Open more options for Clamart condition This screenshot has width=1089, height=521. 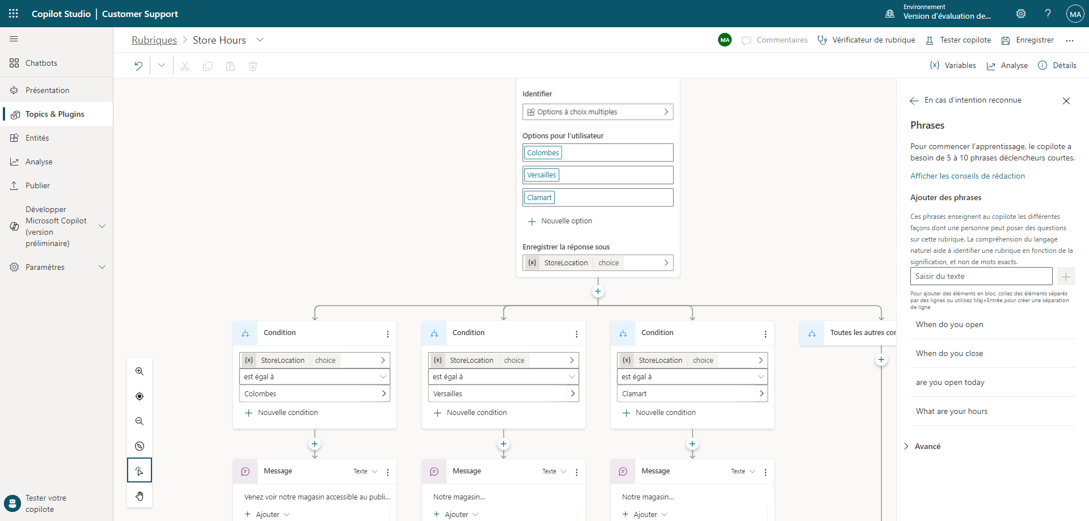[x=766, y=334]
